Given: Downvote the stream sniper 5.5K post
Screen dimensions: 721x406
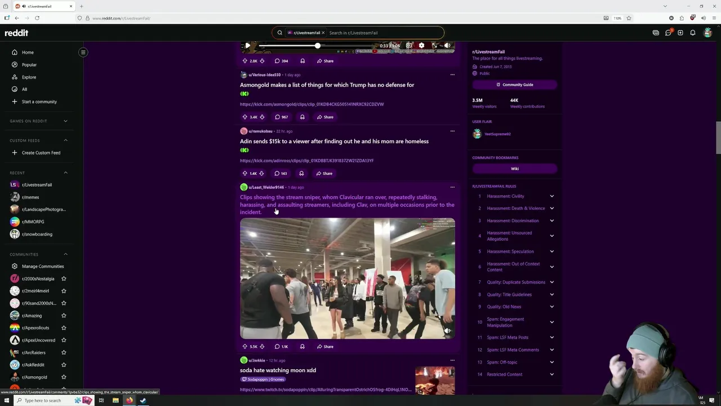Looking at the screenshot, I should click(262, 347).
